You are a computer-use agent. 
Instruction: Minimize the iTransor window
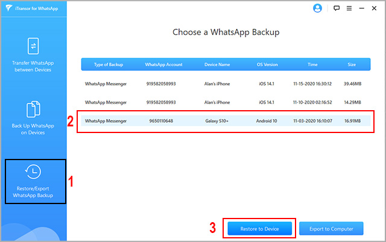click(x=362, y=8)
